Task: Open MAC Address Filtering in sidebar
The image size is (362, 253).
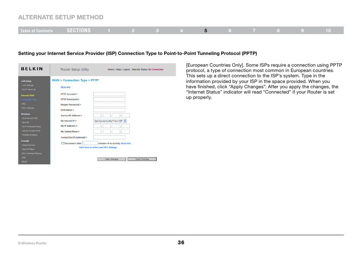Action: [x=31, y=153]
